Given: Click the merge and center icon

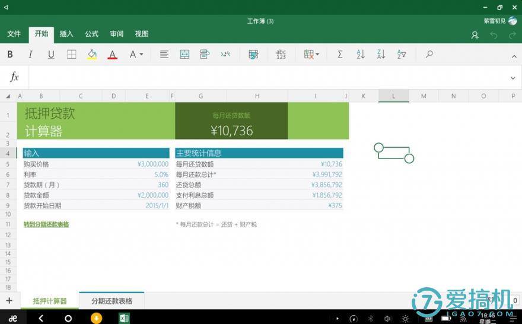Looking at the screenshot, I should coord(184,54).
